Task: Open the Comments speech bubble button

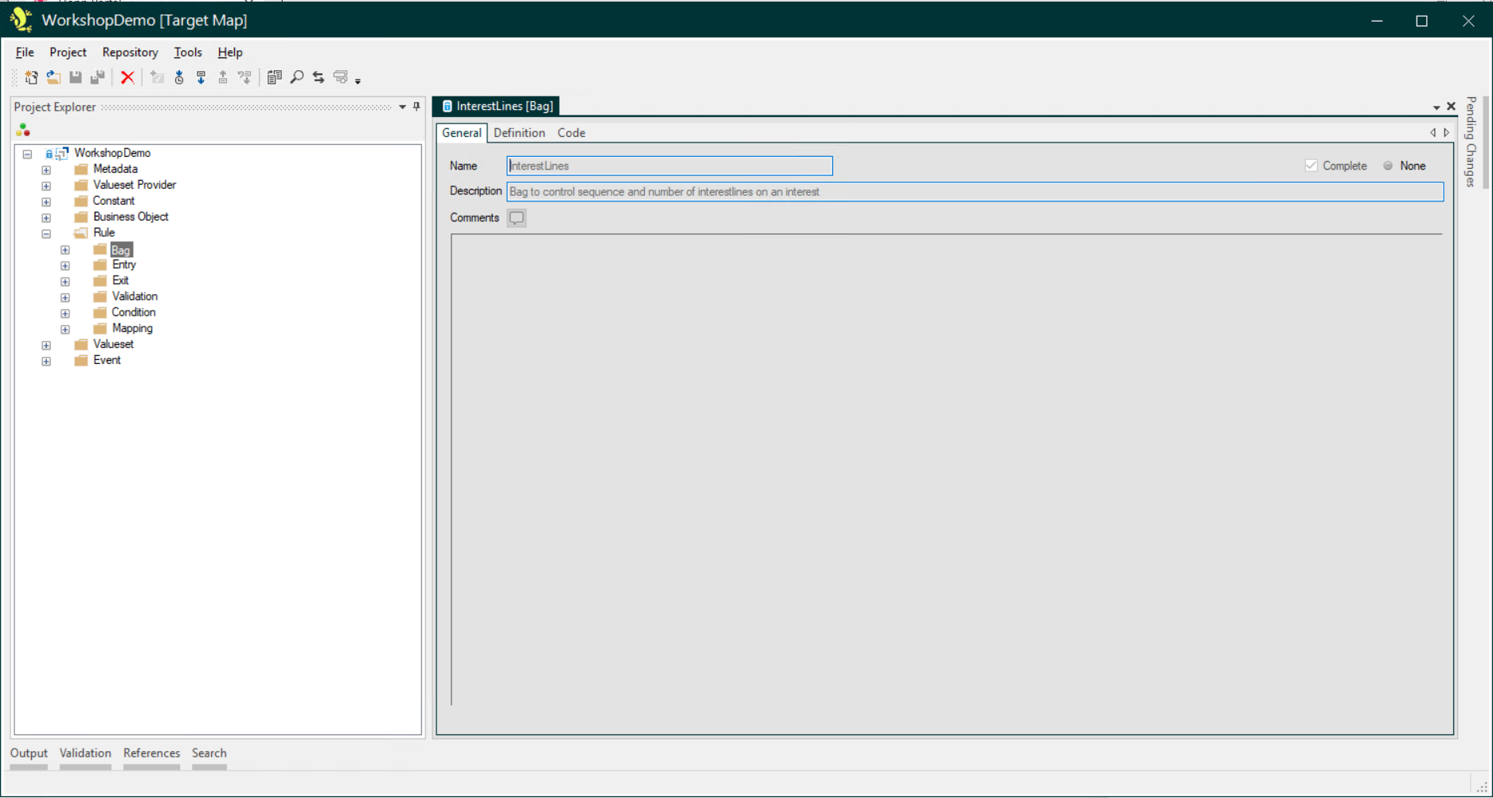Action: 517,218
